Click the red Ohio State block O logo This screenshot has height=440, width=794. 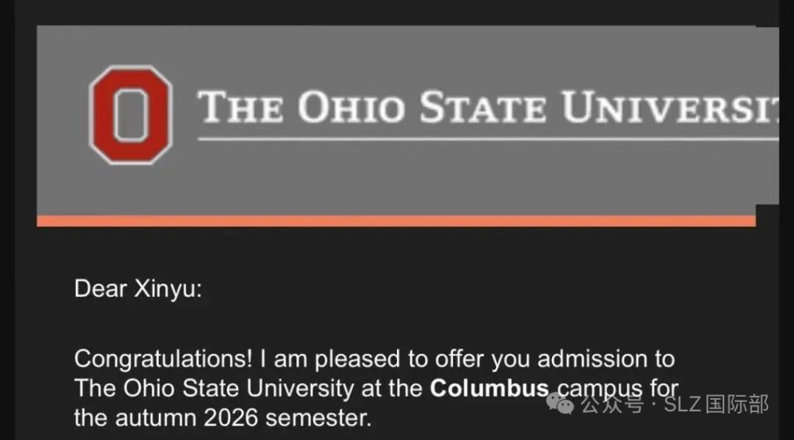129,114
